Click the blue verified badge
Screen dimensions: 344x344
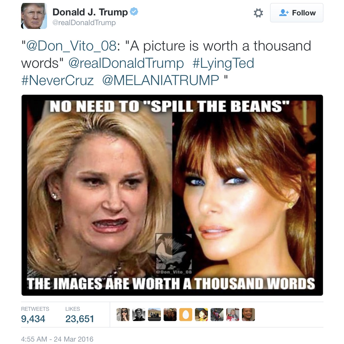click(134, 12)
